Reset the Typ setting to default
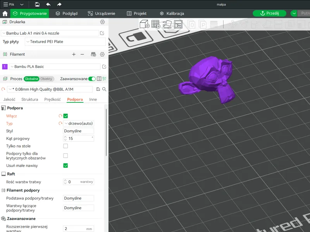The height and width of the screenshot is (232, 310). pos(60,123)
